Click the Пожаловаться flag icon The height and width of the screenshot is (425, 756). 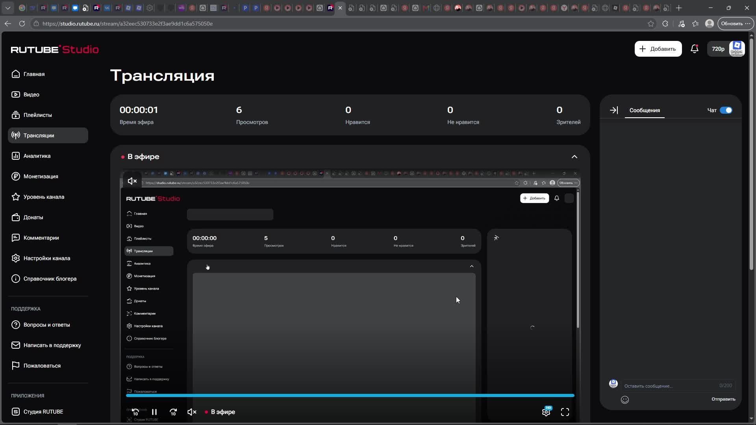pyautogui.click(x=16, y=366)
